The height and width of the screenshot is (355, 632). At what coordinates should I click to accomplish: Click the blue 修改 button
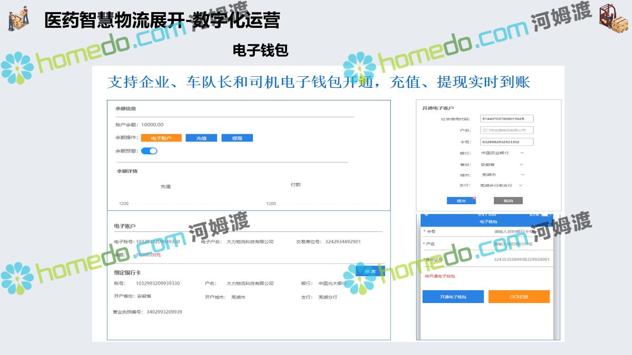point(370,271)
